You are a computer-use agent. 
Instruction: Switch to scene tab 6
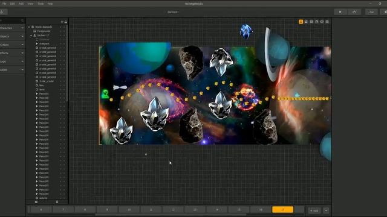(41, 210)
